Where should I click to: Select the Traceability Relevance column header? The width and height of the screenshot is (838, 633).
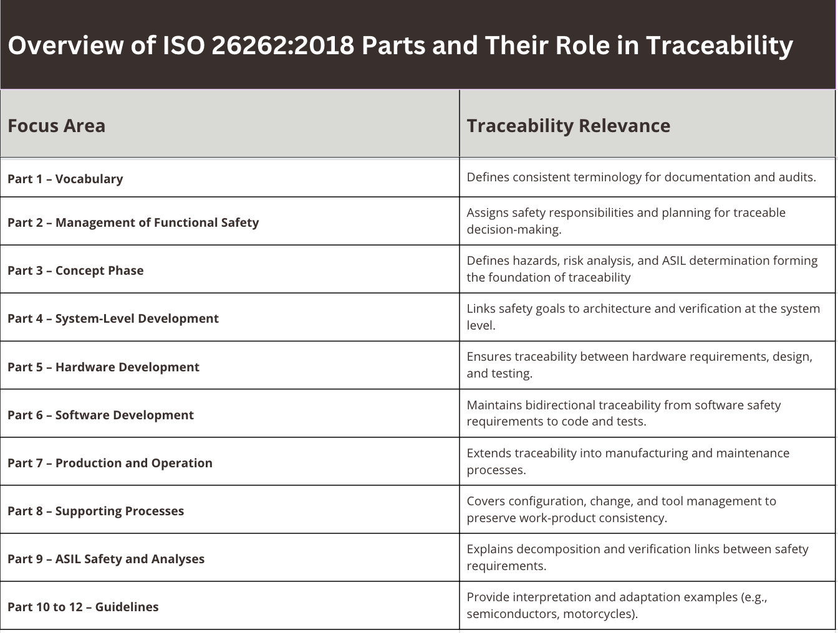[x=569, y=125]
